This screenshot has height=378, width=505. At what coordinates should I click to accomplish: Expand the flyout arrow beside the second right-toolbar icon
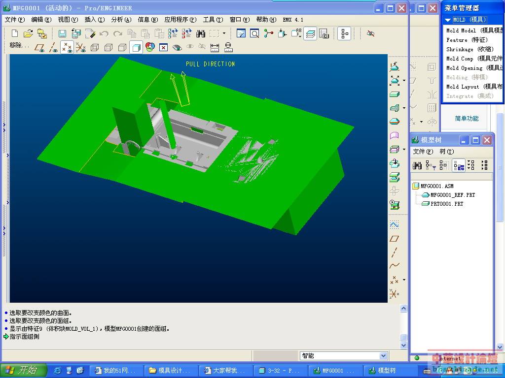(x=404, y=80)
